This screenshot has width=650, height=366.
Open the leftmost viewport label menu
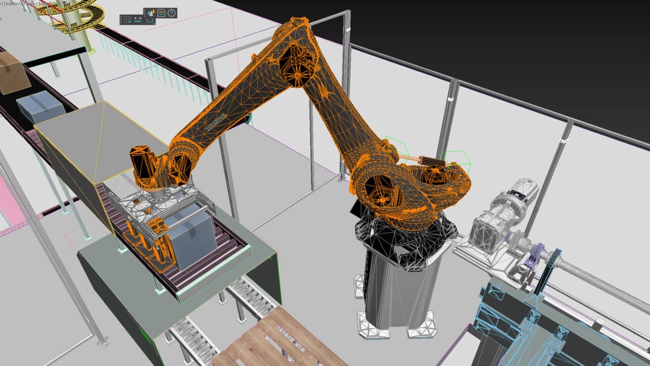2,3
